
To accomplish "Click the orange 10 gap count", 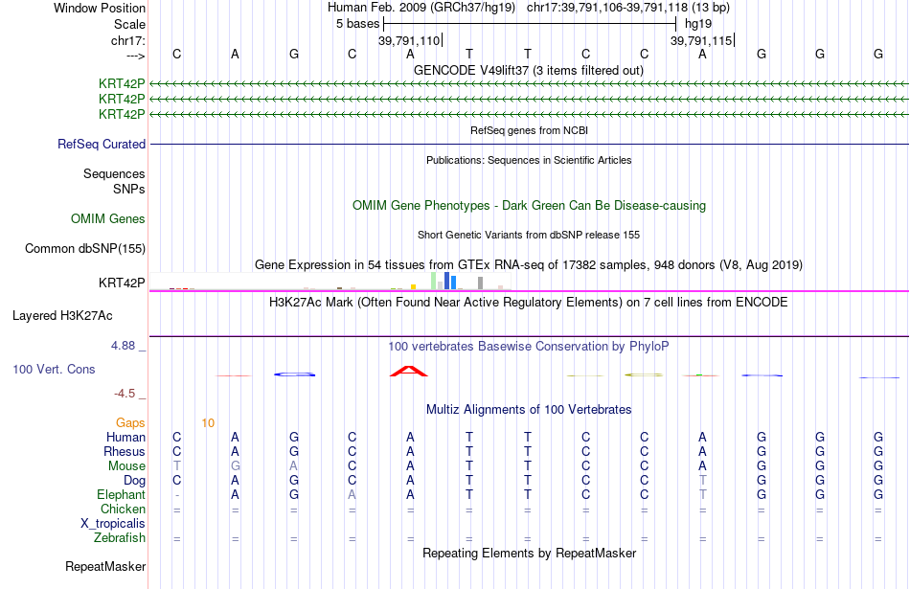I will point(208,423).
